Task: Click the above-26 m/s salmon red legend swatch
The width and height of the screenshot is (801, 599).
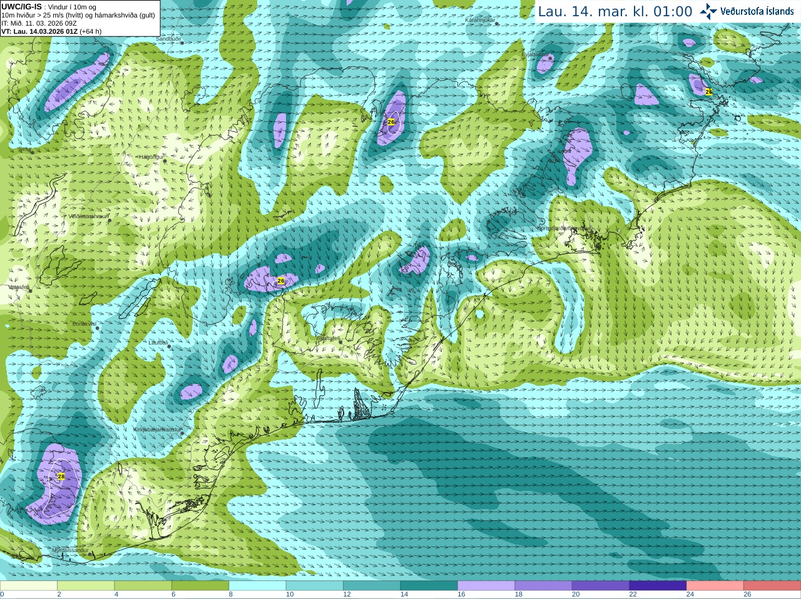Action: point(772,586)
